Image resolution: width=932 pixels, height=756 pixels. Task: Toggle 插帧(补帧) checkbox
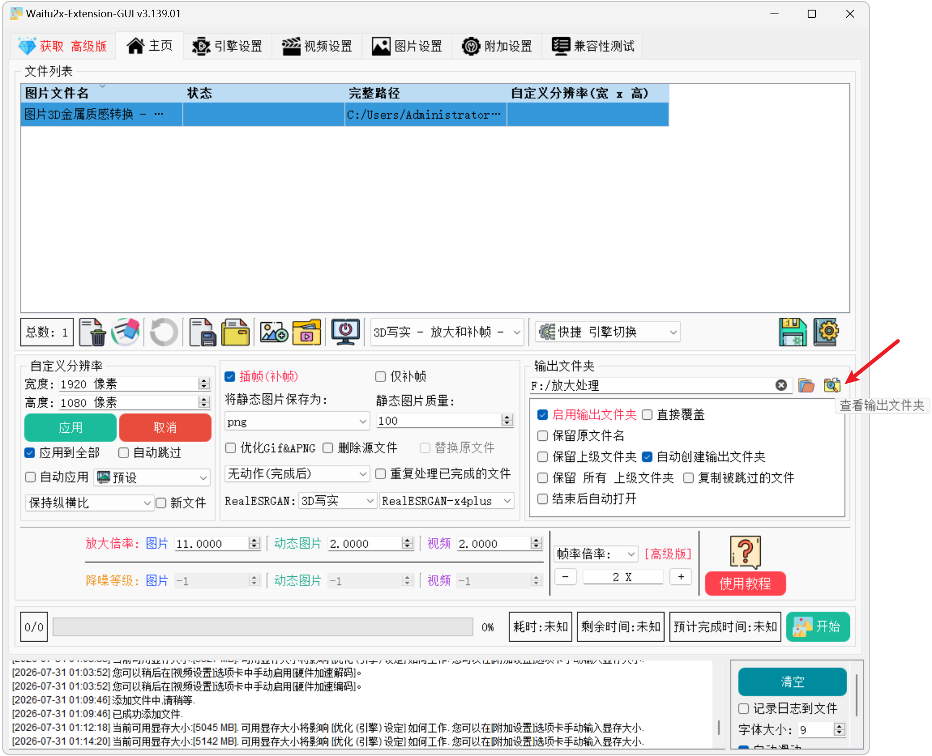click(230, 377)
